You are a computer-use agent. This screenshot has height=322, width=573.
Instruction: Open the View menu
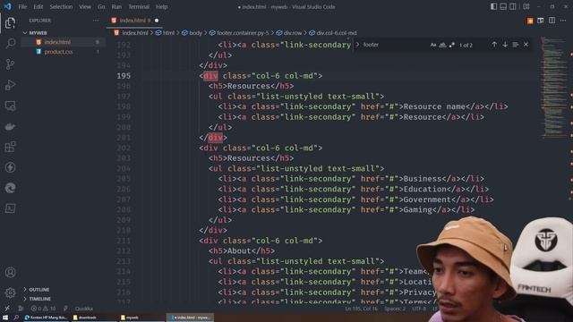(85, 6)
